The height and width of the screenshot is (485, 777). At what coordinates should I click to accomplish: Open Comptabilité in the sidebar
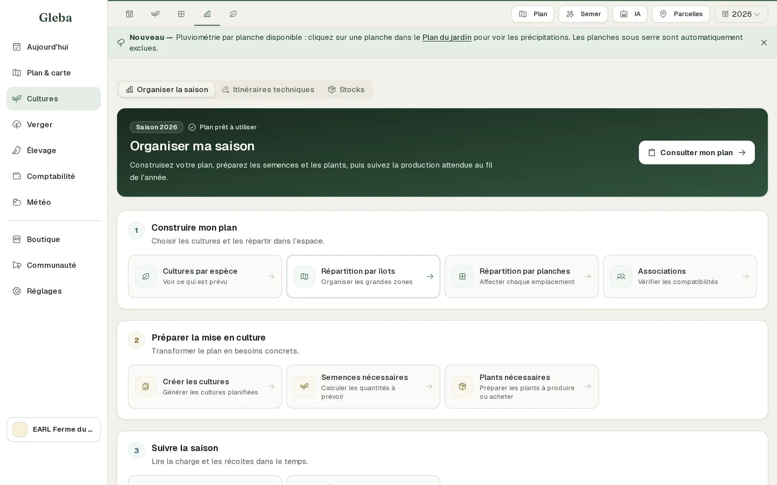tap(53, 176)
